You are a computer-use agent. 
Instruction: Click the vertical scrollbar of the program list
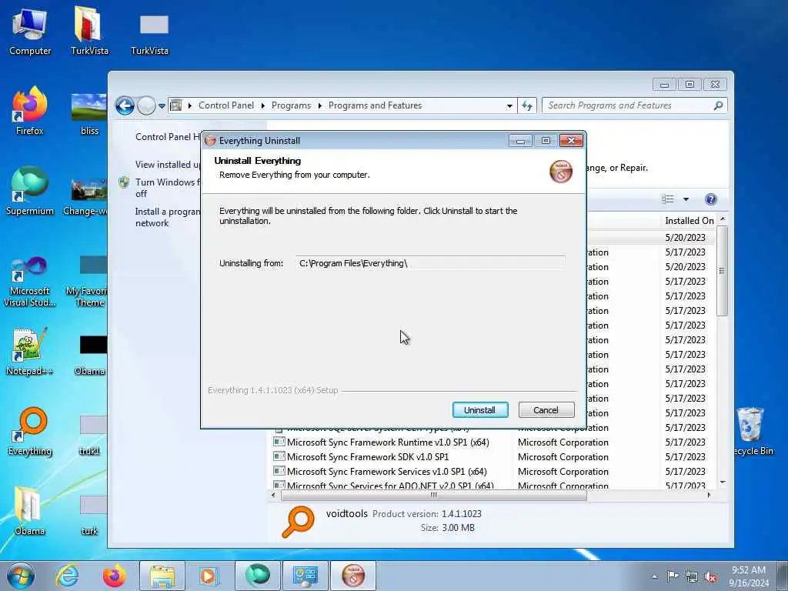coord(722,272)
